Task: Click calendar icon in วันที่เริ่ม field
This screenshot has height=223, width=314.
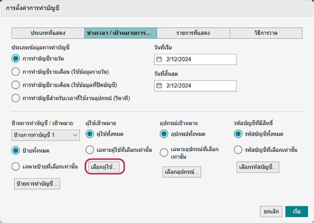Action: click(x=159, y=59)
